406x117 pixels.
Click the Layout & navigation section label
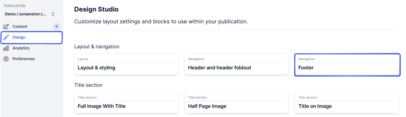(97, 47)
